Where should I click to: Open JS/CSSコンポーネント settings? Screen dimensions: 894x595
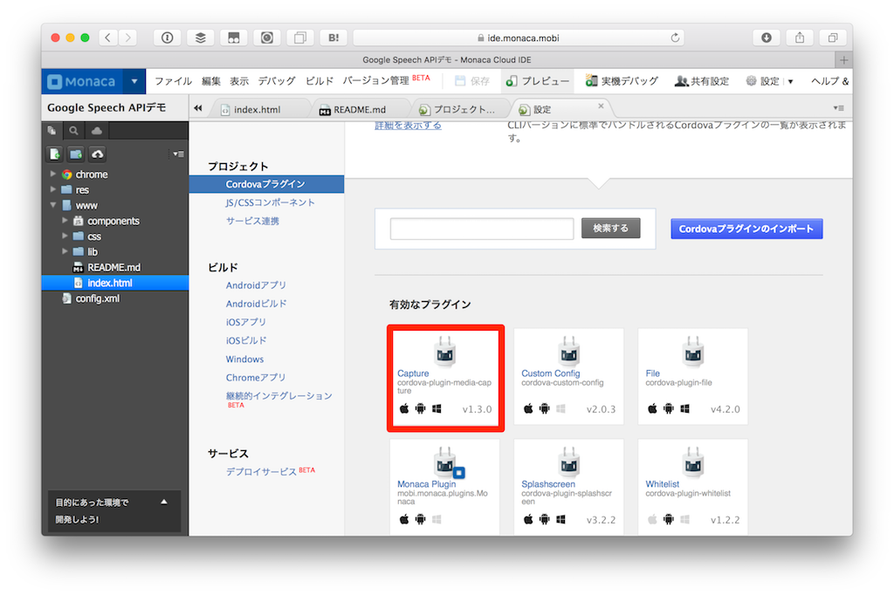[x=270, y=202]
